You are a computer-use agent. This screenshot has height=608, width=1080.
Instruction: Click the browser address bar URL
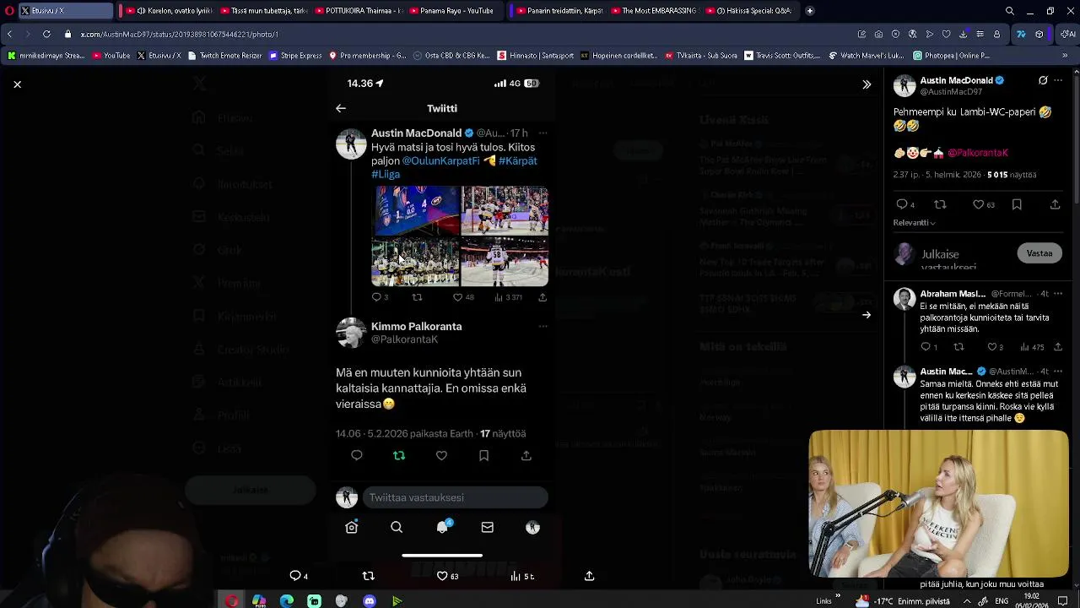click(x=179, y=34)
